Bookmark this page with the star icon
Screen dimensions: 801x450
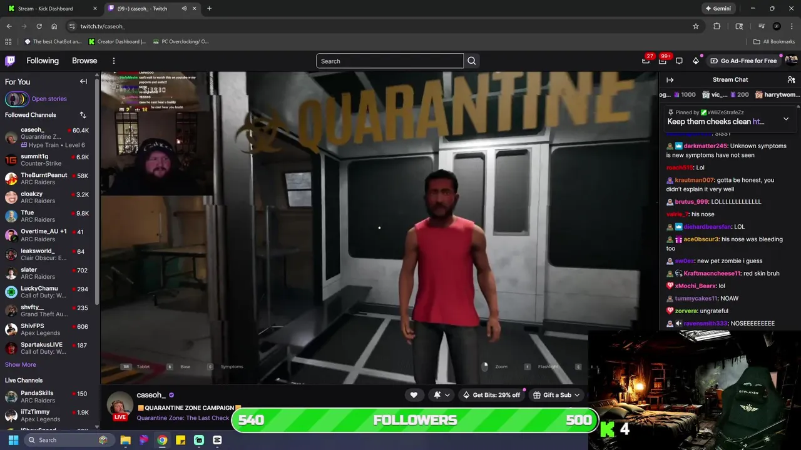pos(695,26)
